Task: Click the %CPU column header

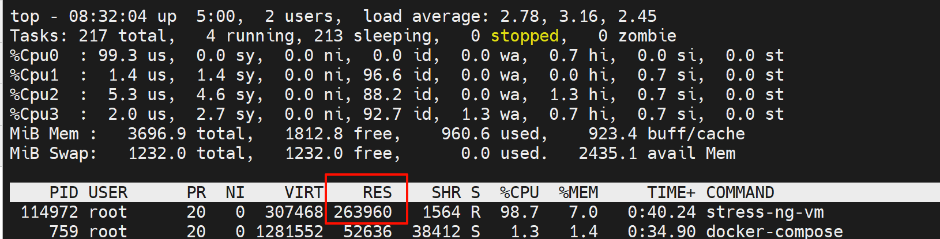Action: click(519, 192)
